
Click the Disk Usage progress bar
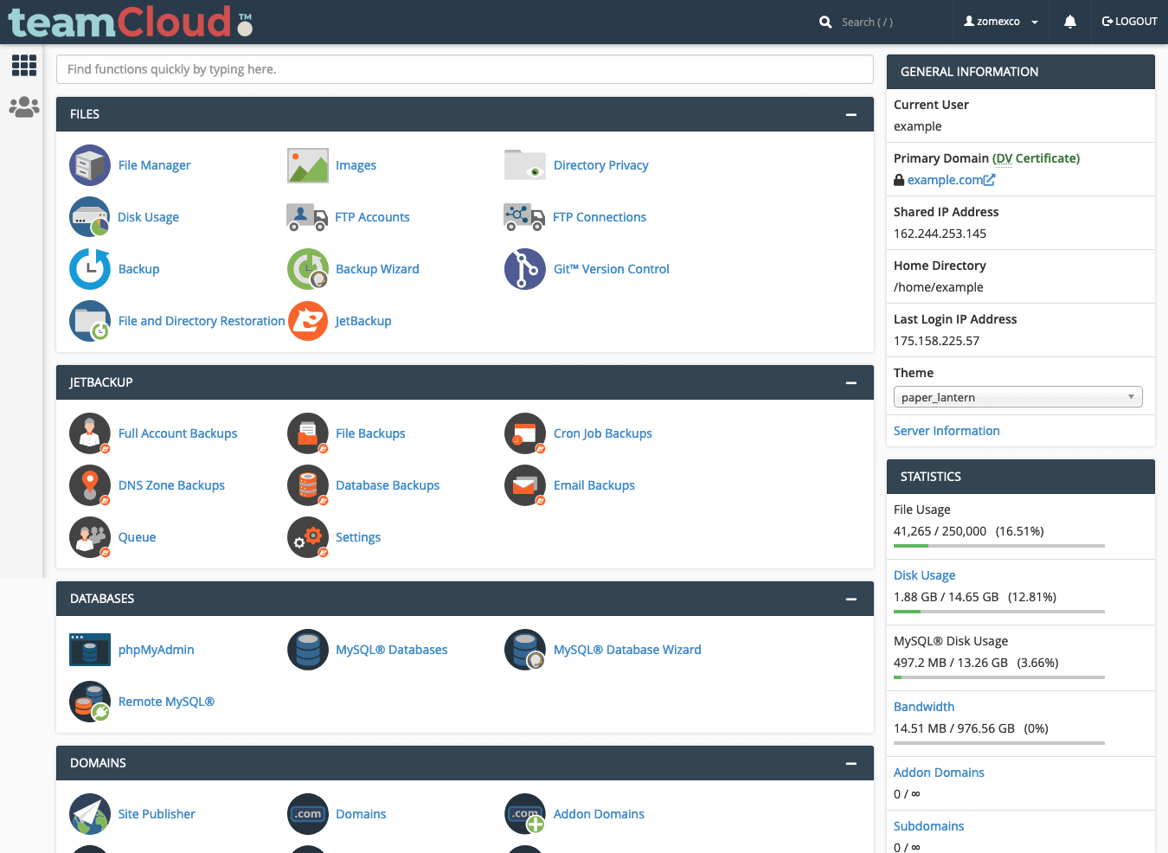click(x=999, y=612)
